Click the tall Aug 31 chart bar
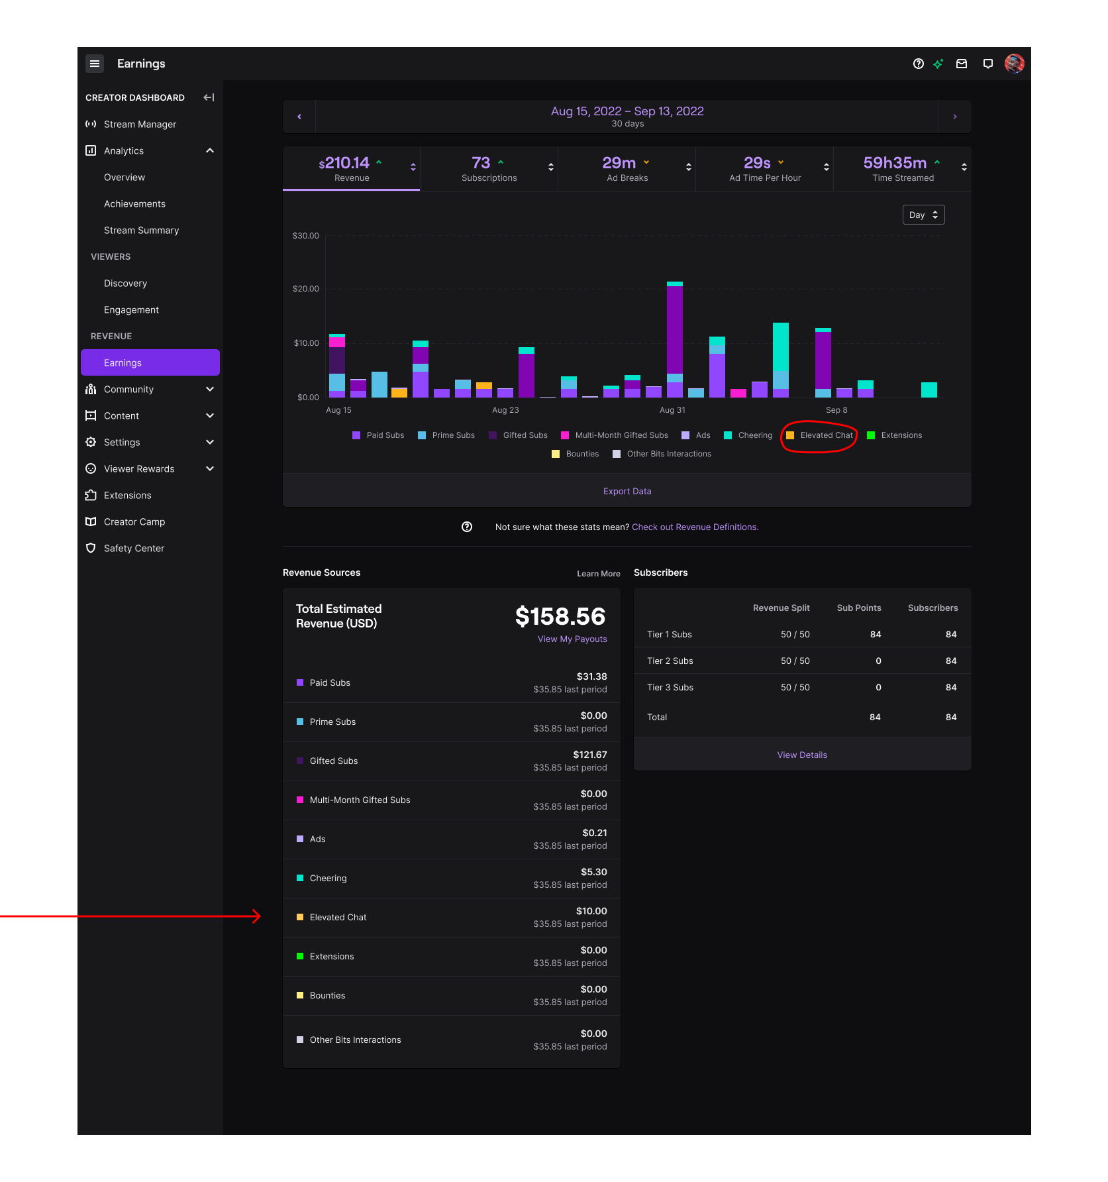1108x1182 pixels. [x=675, y=339]
